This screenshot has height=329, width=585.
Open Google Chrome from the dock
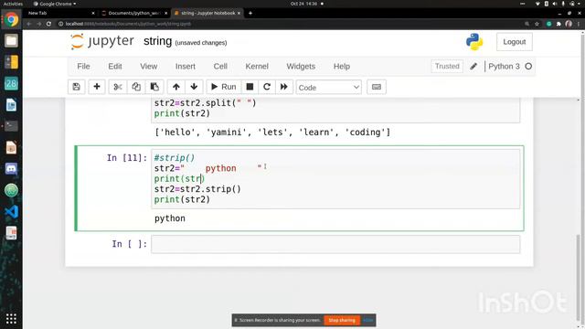pos(11,19)
